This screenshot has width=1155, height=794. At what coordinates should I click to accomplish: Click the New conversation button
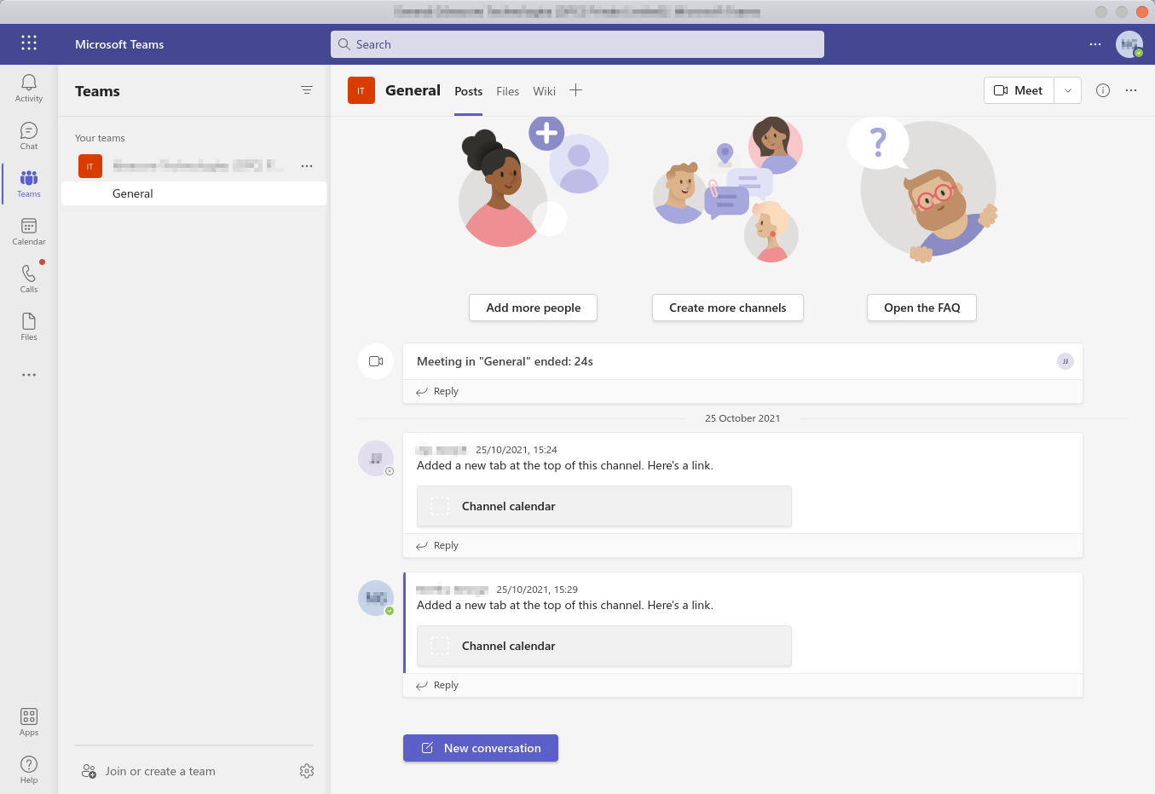click(x=481, y=748)
